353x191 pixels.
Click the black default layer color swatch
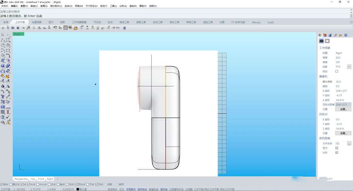(78, 189)
